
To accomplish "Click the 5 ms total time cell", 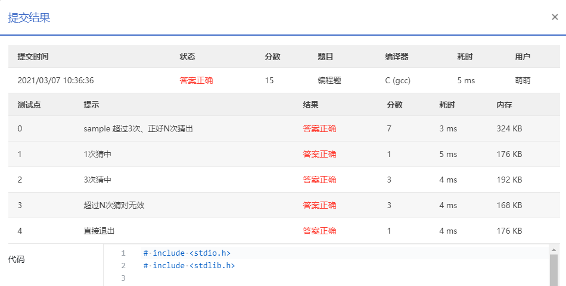I will (x=466, y=80).
